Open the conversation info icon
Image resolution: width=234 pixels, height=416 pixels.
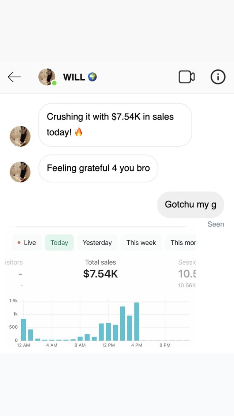coord(218,77)
